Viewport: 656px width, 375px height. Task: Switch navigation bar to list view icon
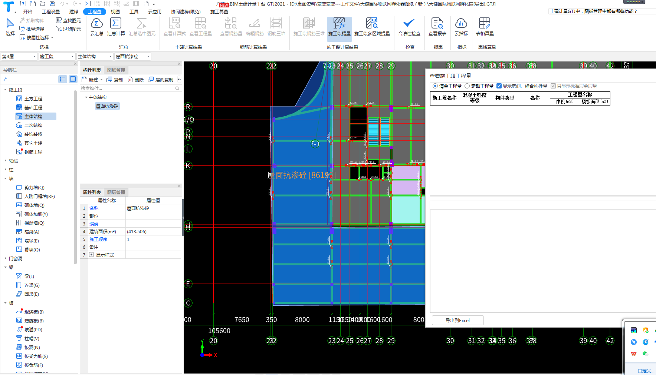pos(62,79)
